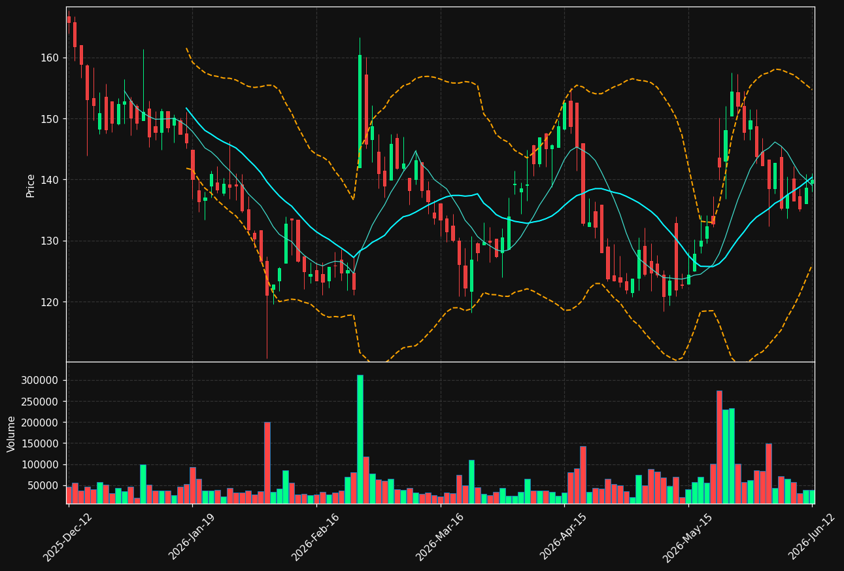The height and width of the screenshot is (571, 844).
Task: Pick the 2026-Jun-12 date label
Action: tap(812, 536)
